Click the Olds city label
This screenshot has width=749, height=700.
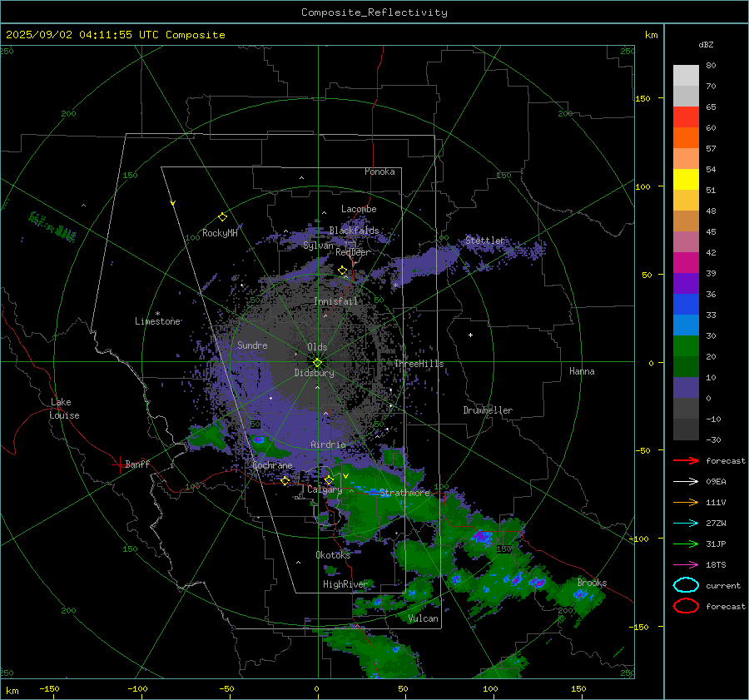pyautogui.click(x=317, y=347)
